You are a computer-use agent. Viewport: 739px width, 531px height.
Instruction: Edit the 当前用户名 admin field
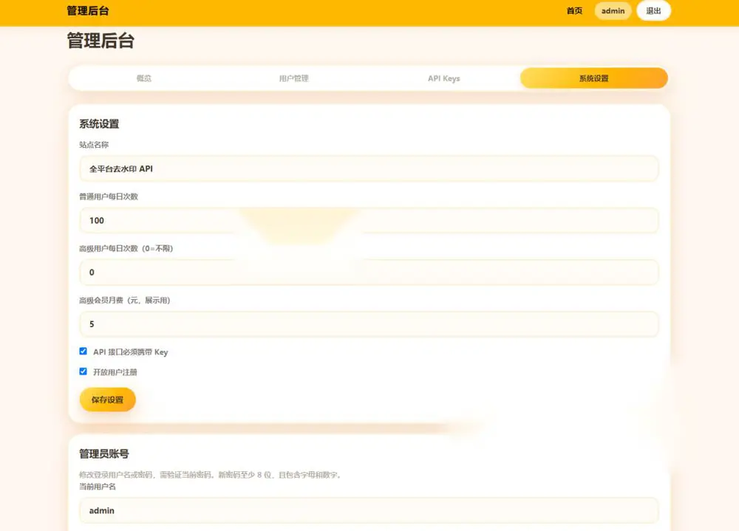coord(369,511)
